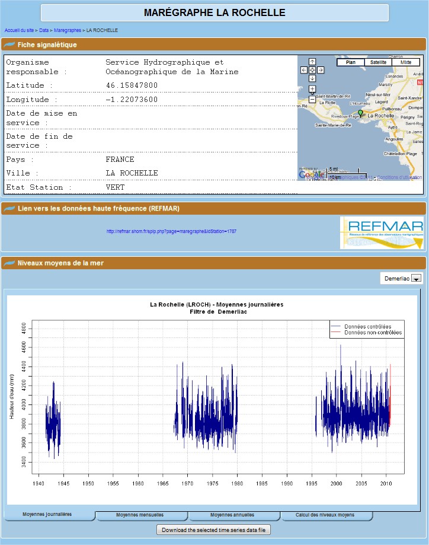
Task: Select the Moyennes annuelles tab
Action: coord(232,515)
